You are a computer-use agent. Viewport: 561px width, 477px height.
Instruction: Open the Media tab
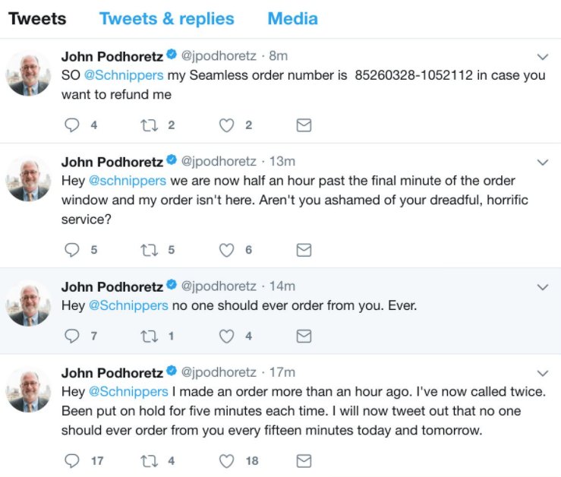(292, 19)
